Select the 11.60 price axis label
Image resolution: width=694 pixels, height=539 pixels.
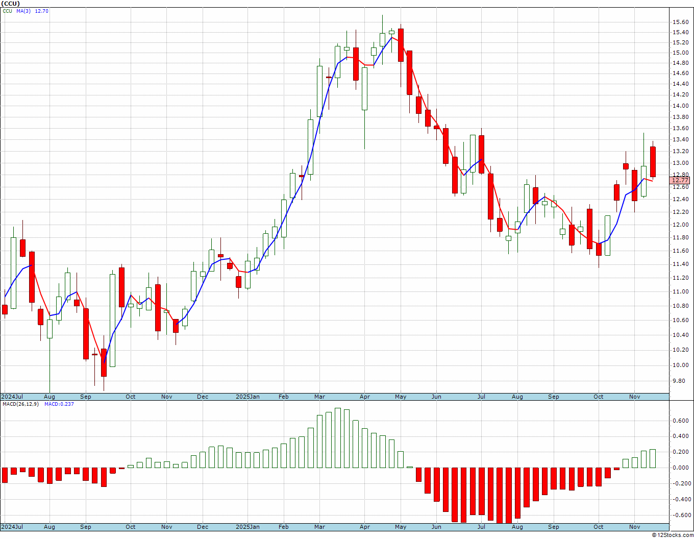coord(680,251)
